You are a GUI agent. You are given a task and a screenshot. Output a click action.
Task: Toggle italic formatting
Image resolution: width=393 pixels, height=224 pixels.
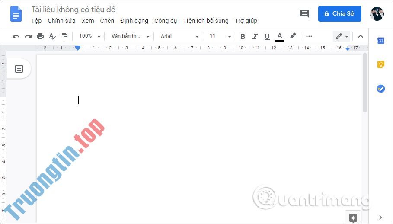click(255, 37)
